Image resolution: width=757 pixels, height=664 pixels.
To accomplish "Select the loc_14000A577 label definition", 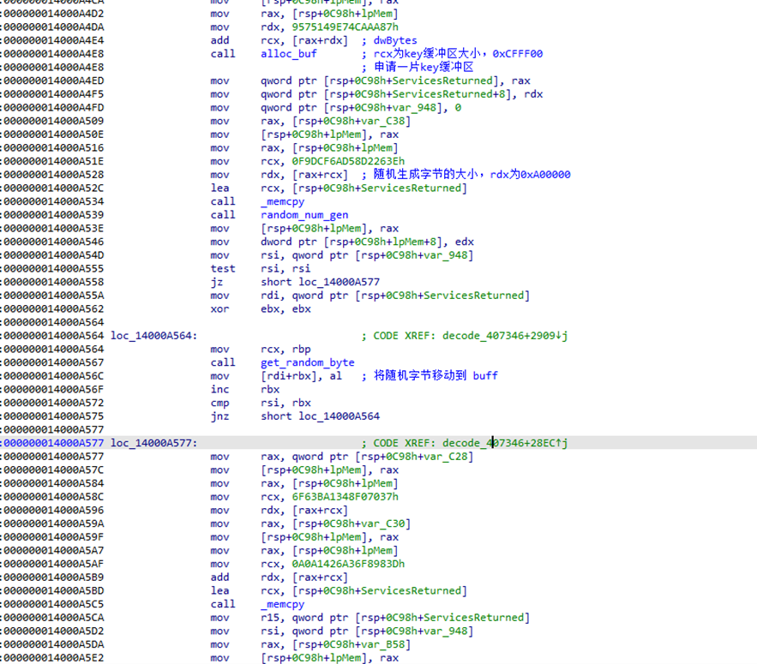I will [153, 443].
